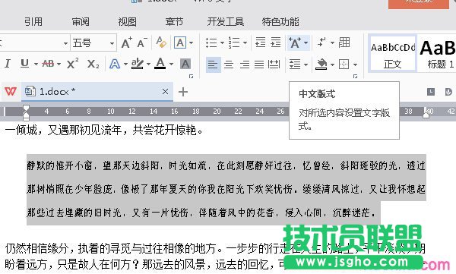456x274 pixels.
Task: Close the 1.docx tab
Action: coord(165,92)
